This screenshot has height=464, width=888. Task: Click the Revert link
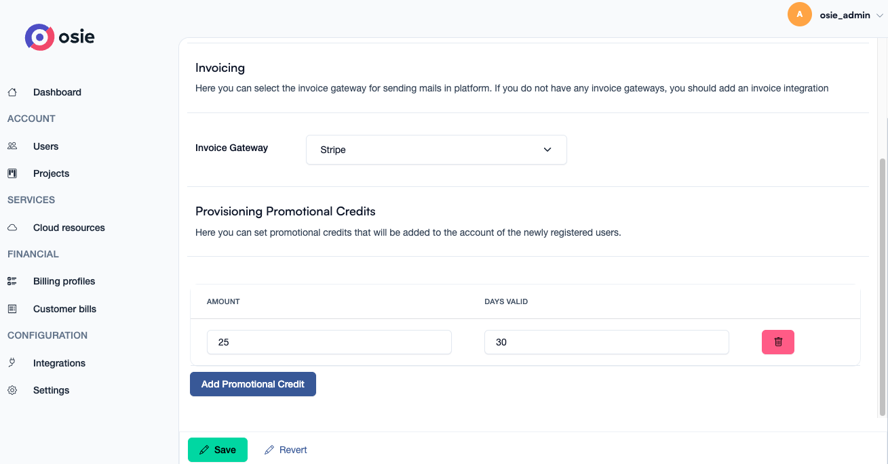(x=286, y=449)
